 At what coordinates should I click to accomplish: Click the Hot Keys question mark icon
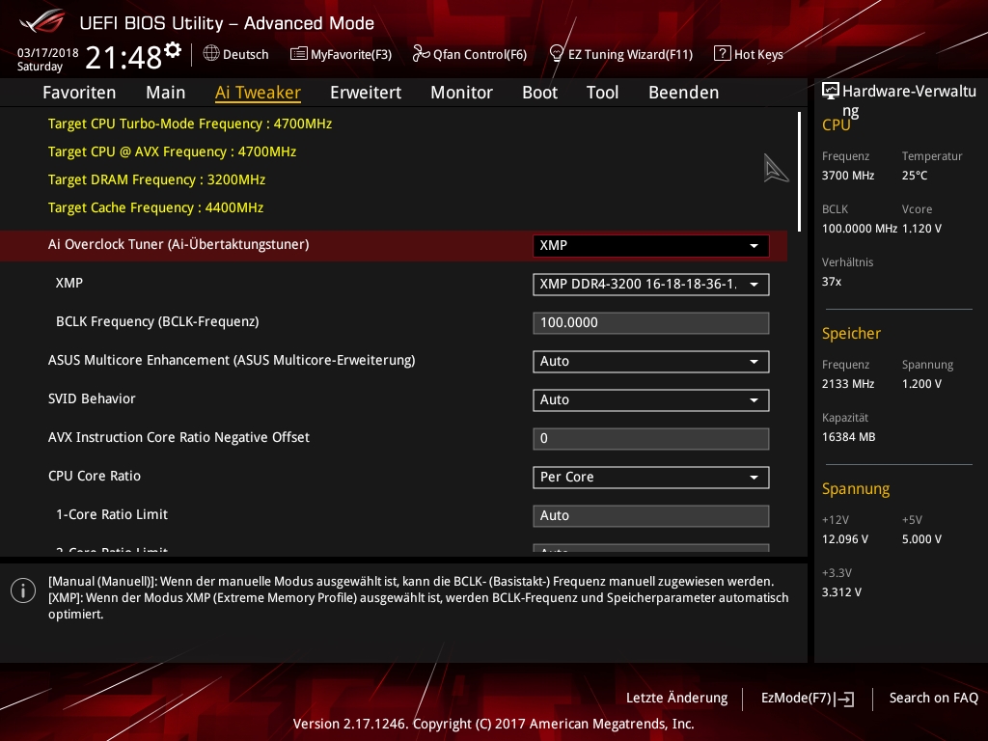[722, 54]
